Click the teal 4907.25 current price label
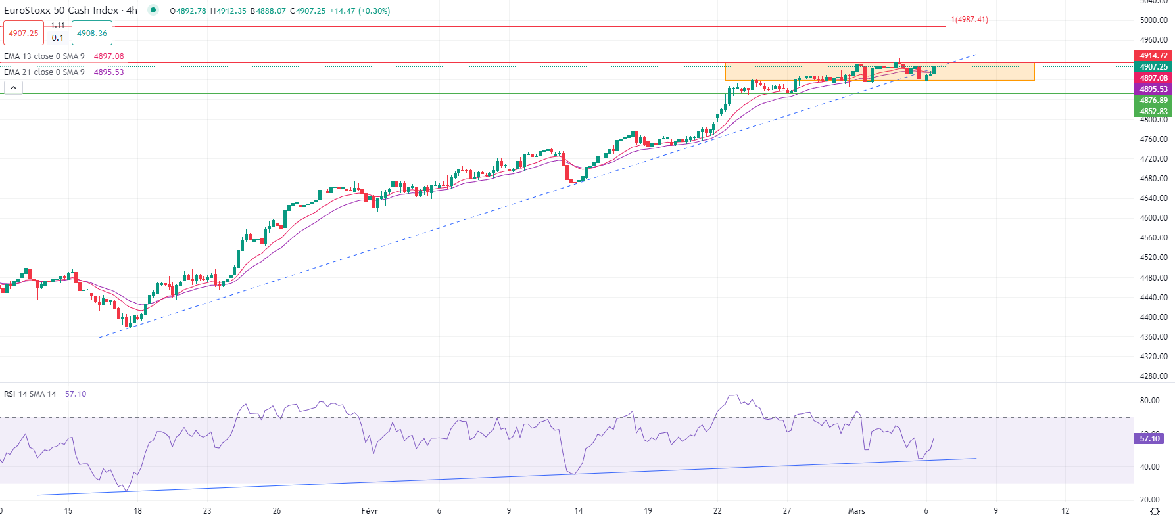Viewport: 1175px width, 519px height. pos(1153,67)
